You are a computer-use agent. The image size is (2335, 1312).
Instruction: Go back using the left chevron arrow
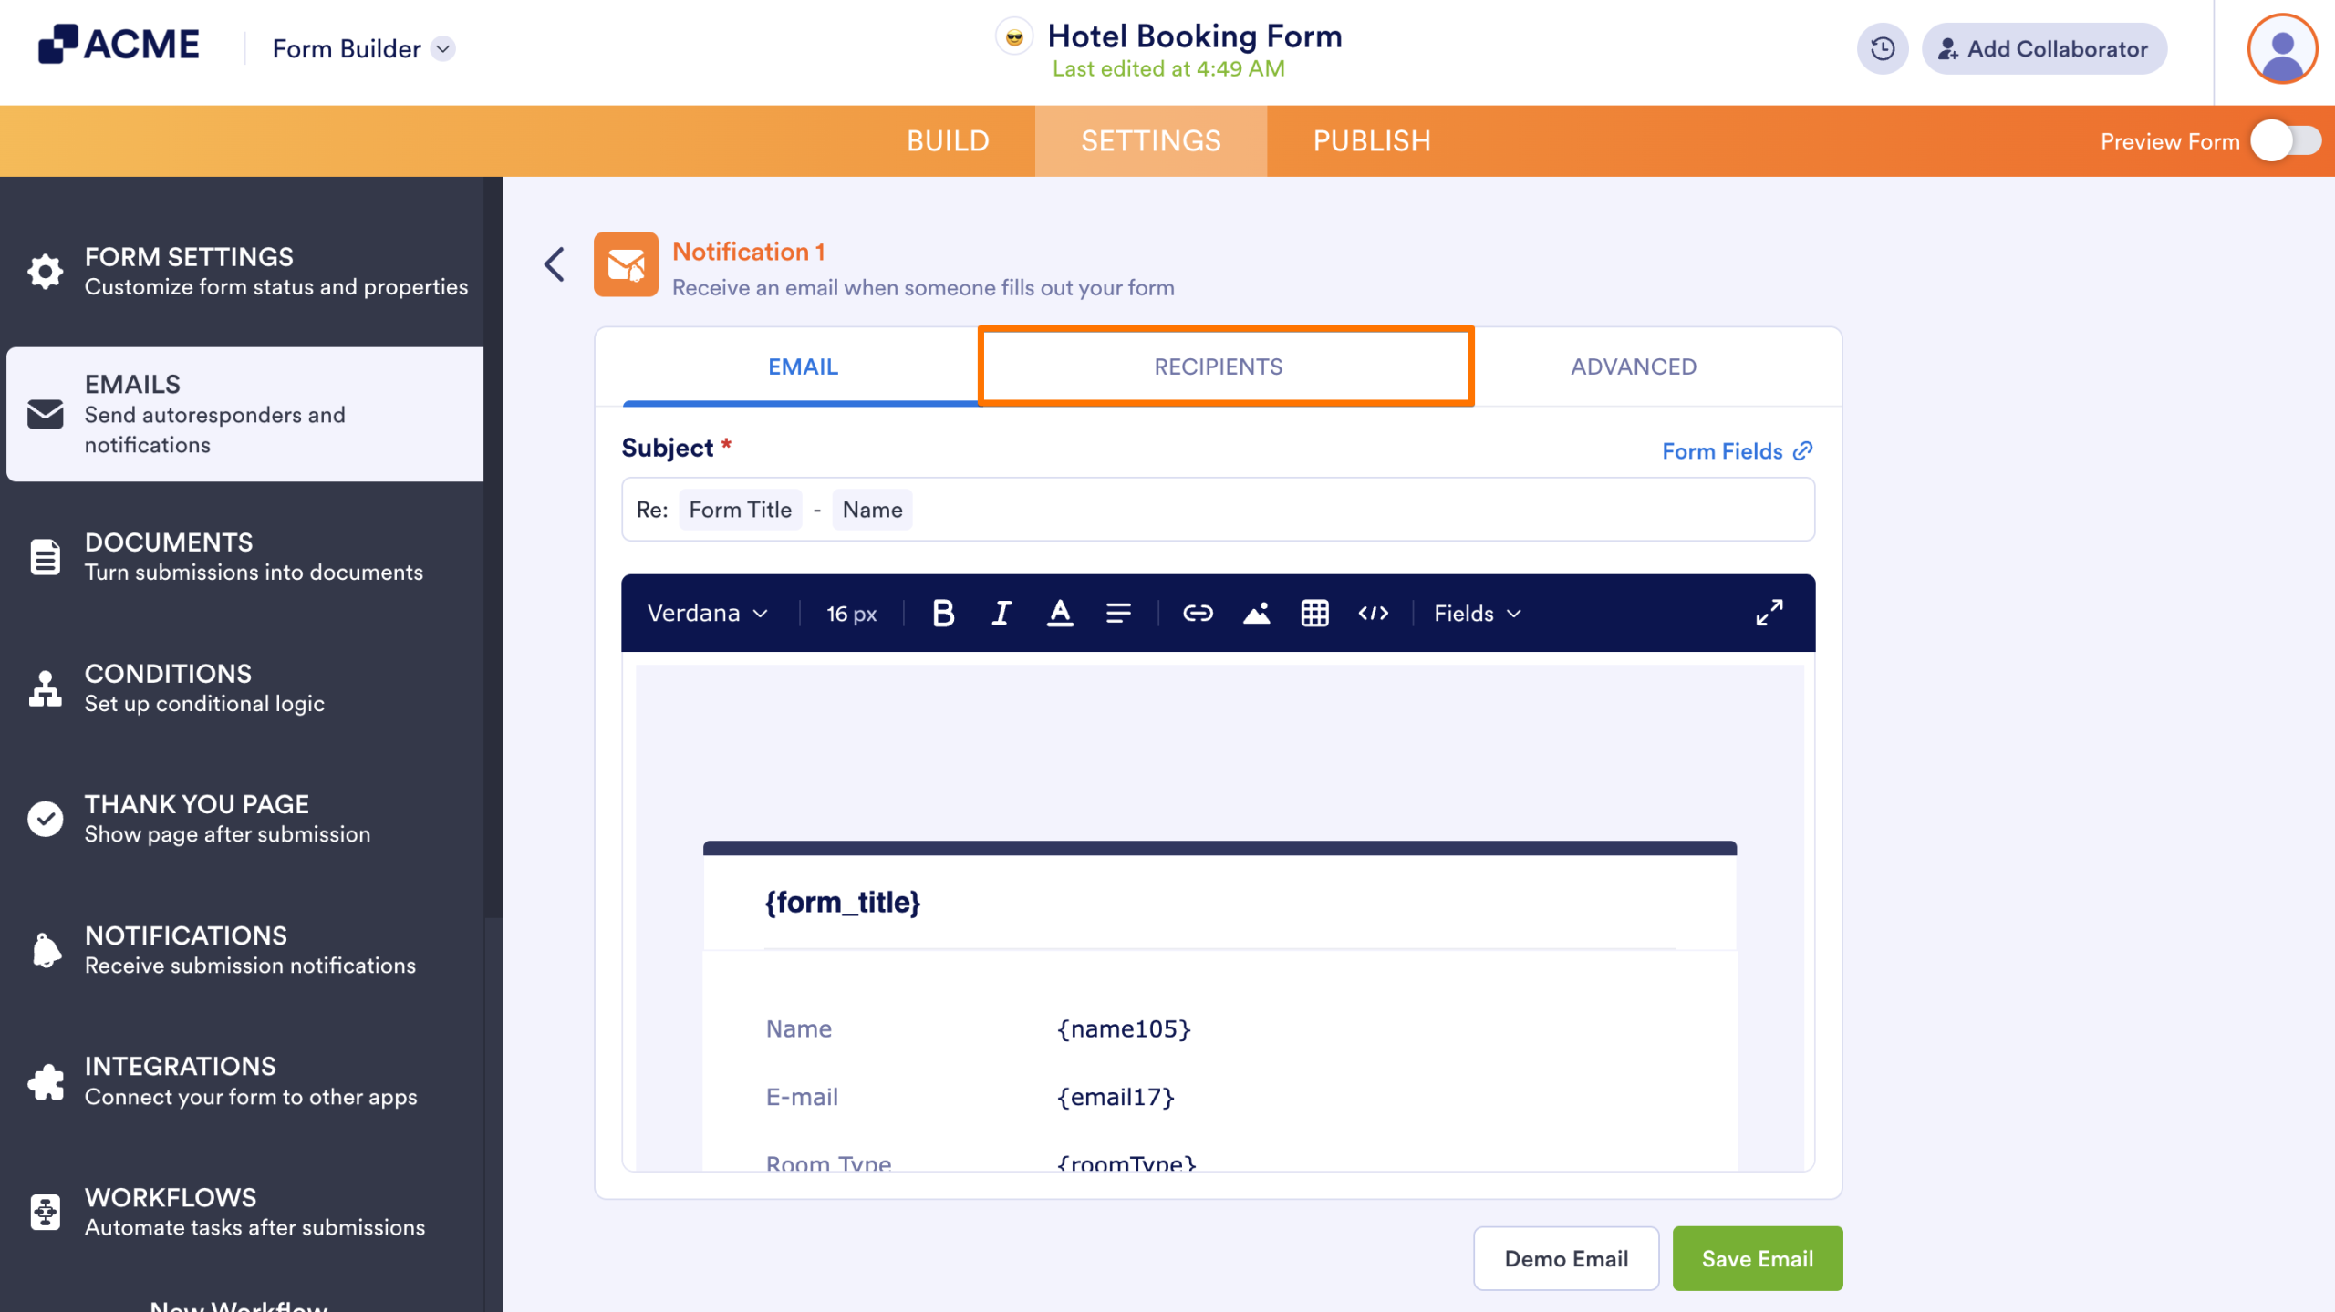554,264
